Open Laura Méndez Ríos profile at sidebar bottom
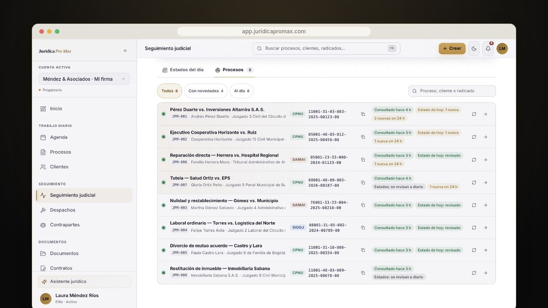This screenshot has height=308, width=548. [84, 298]
